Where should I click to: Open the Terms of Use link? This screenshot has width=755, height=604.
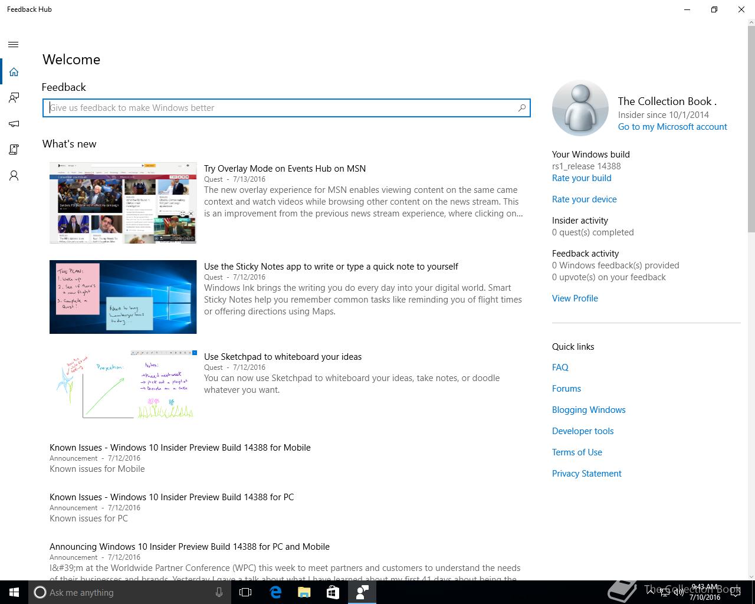tap(577, 452)
